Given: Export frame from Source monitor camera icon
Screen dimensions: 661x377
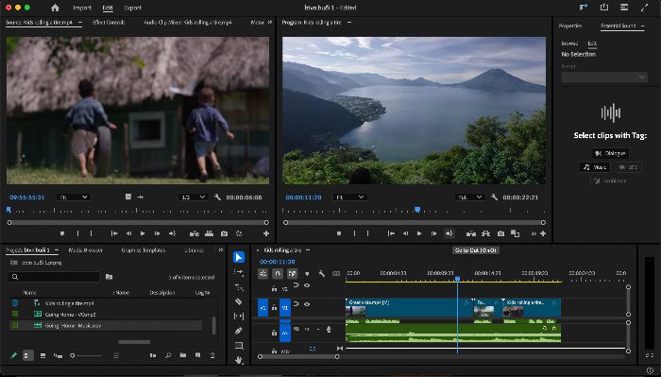Looking at the screenshot, I should [x=225, y=233].
